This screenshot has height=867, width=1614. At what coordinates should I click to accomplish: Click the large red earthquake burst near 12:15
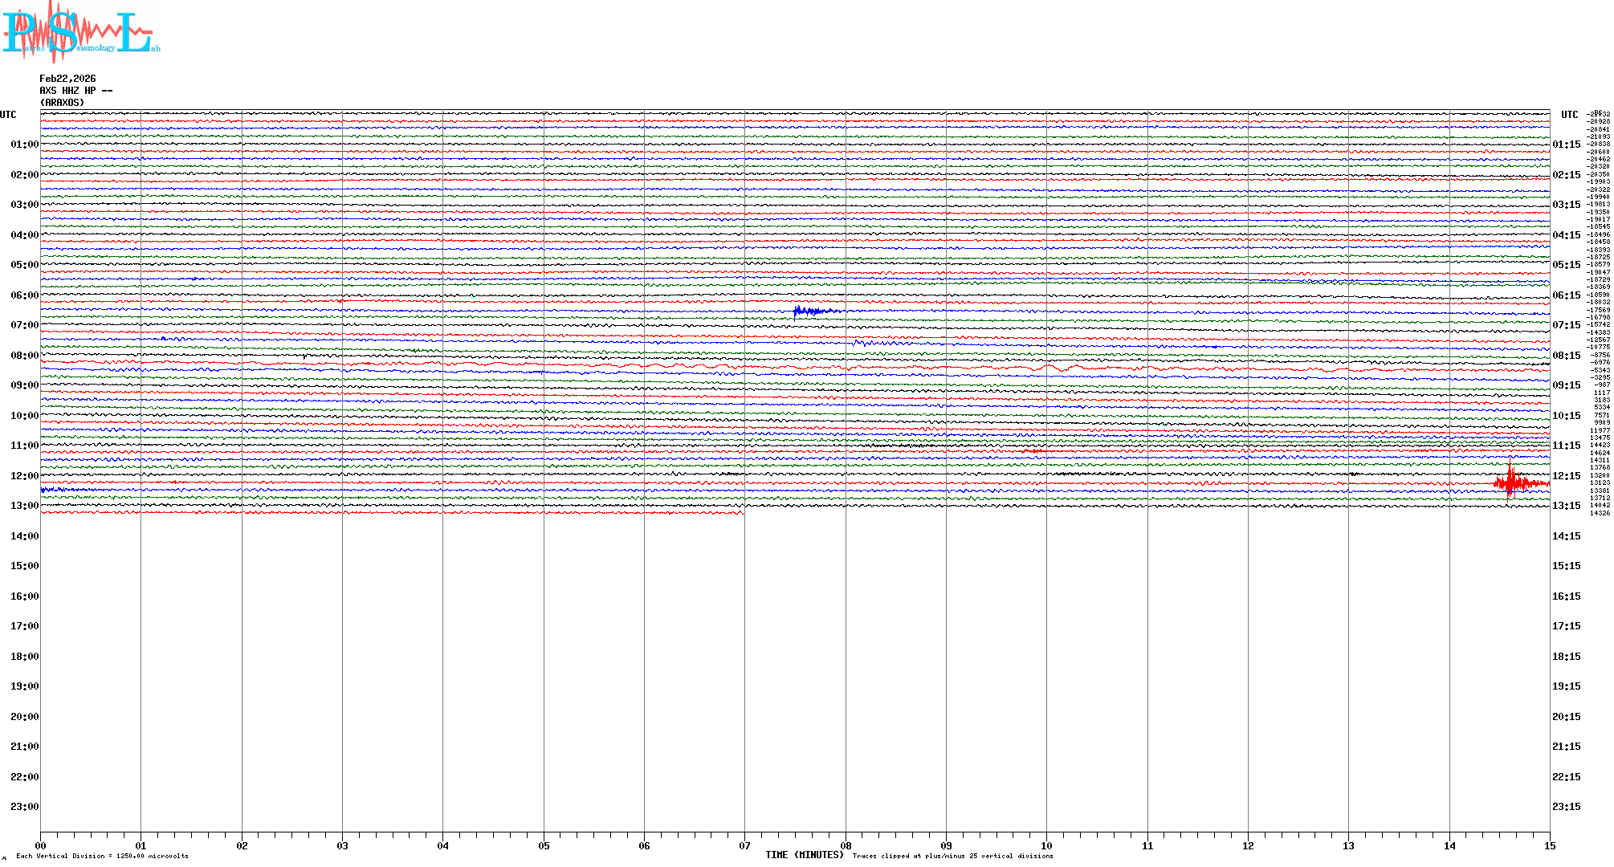(1511, 482)
